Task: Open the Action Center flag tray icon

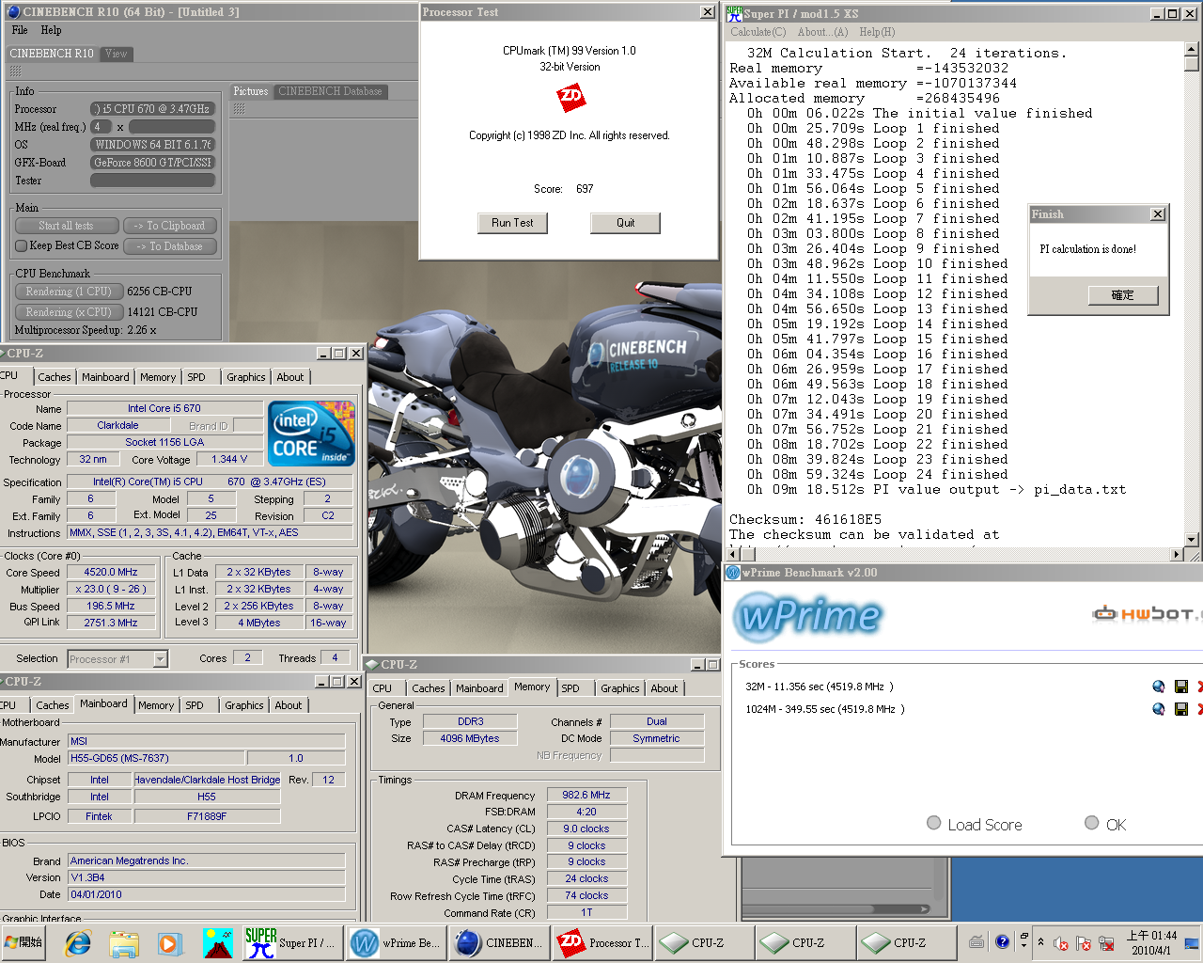Action: (1084, 943)
